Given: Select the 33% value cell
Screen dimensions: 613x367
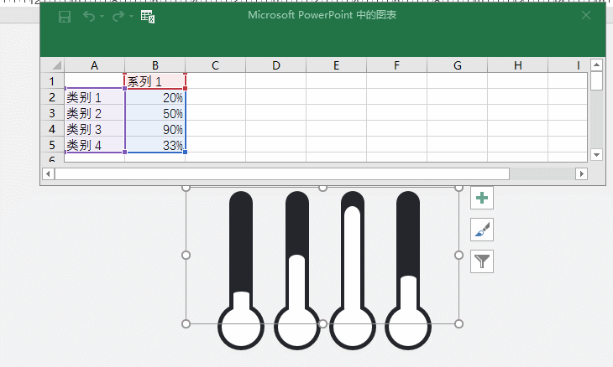Looking at the screenshot, I should [155, 145].
